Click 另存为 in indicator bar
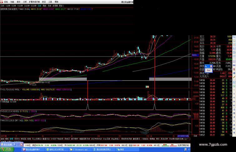 click(x=17, y=139)
